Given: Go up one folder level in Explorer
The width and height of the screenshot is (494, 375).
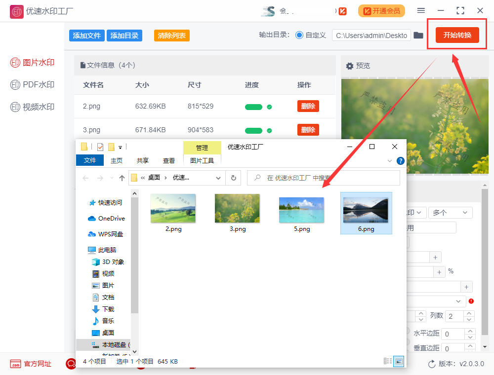Looking at the screenshot, I should pos(122,178).
